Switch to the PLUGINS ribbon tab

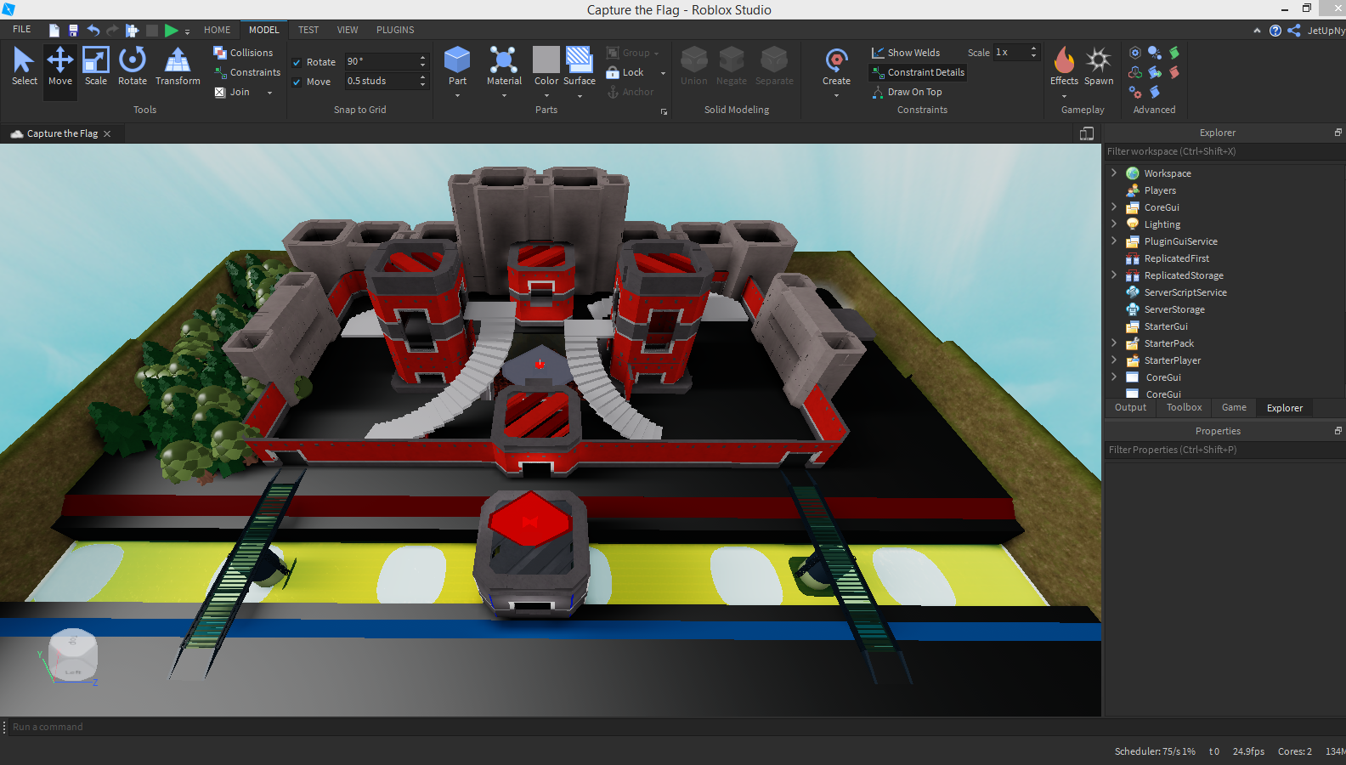point(395,30)
